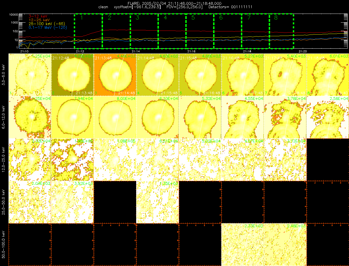Screen dimensions: 349x266
Task: Click the 10000 y-axis tick label
Action: [x=14, y=14]
